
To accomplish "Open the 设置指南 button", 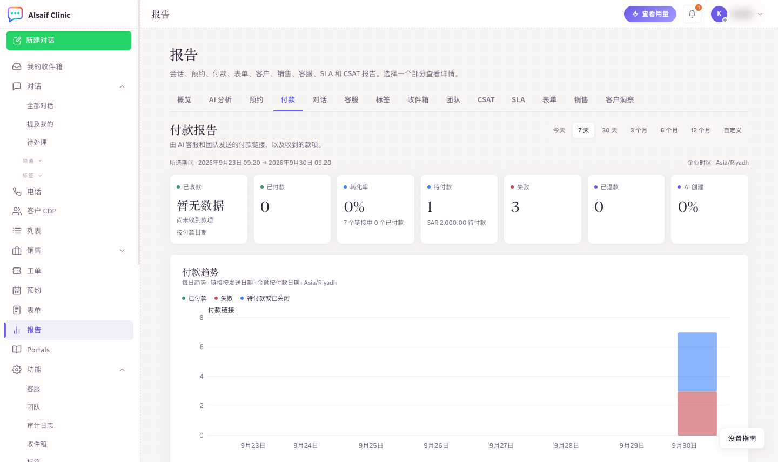I will pos(742,439).
